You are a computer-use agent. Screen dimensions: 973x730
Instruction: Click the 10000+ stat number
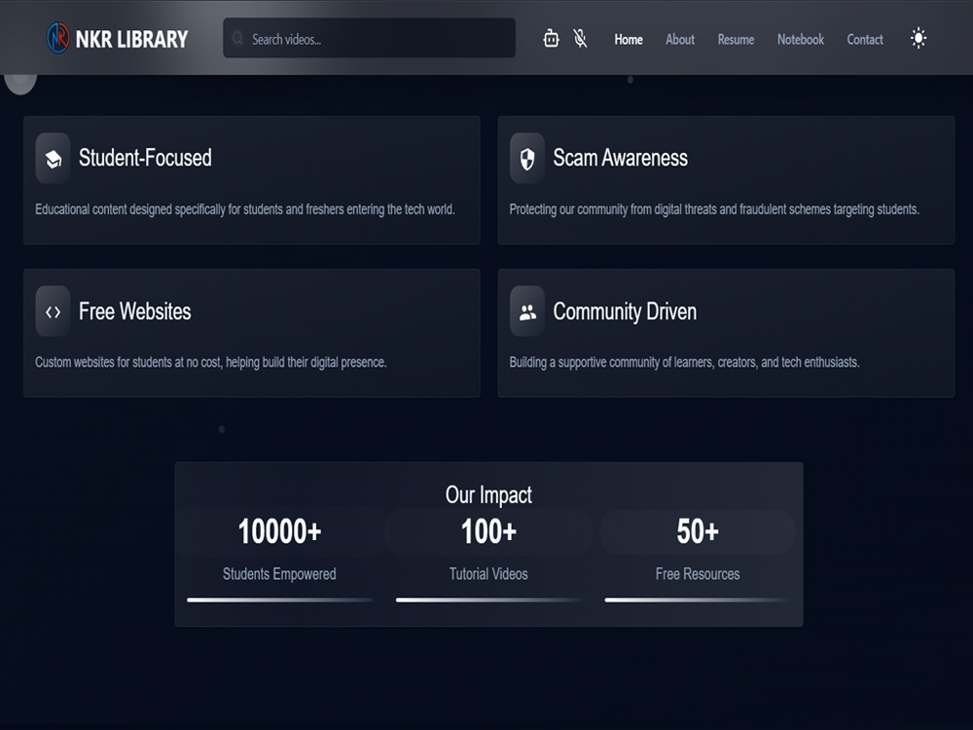[x=280, y=531]
